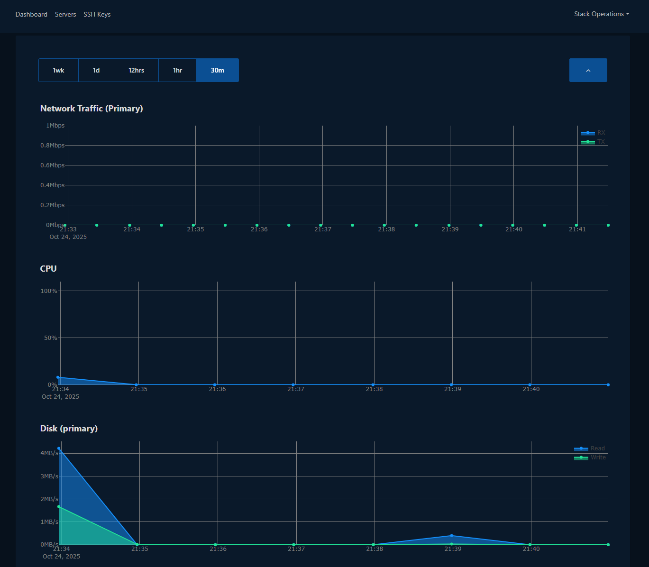Open SSH Keys in navigation bar
The height and width of the screenshot is (567, 649).
97,14
